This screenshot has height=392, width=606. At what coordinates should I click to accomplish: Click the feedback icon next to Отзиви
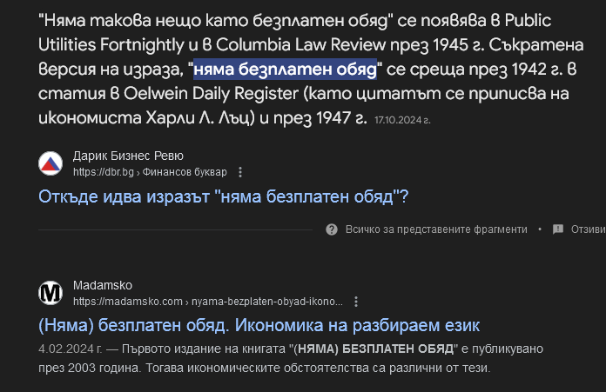pos(557,229)
